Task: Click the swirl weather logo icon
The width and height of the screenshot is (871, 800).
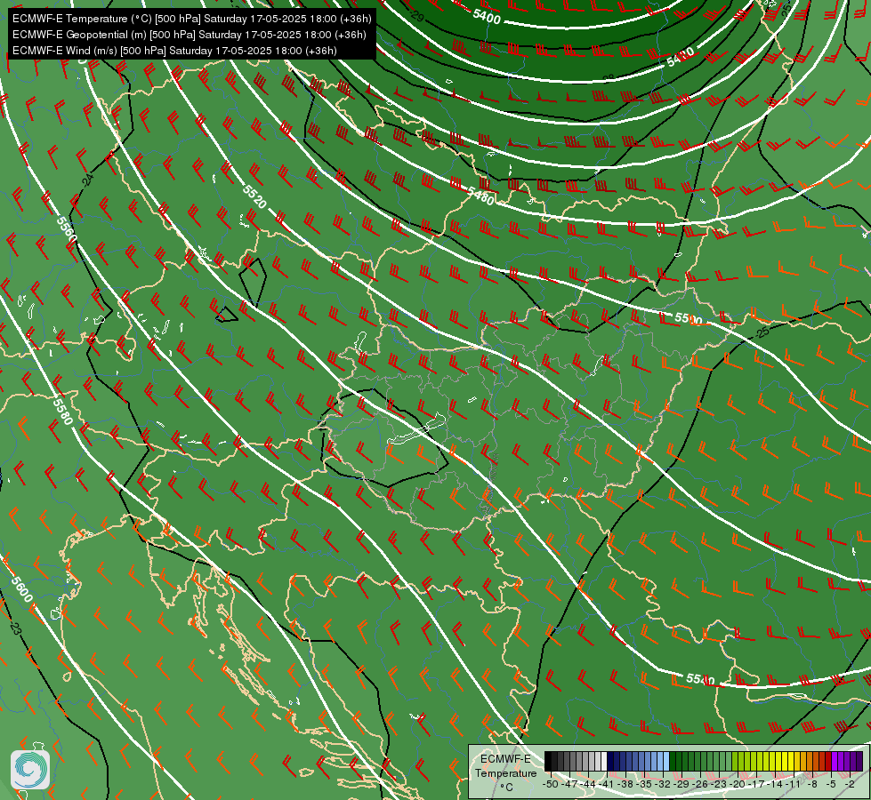Action: [30, 769]
